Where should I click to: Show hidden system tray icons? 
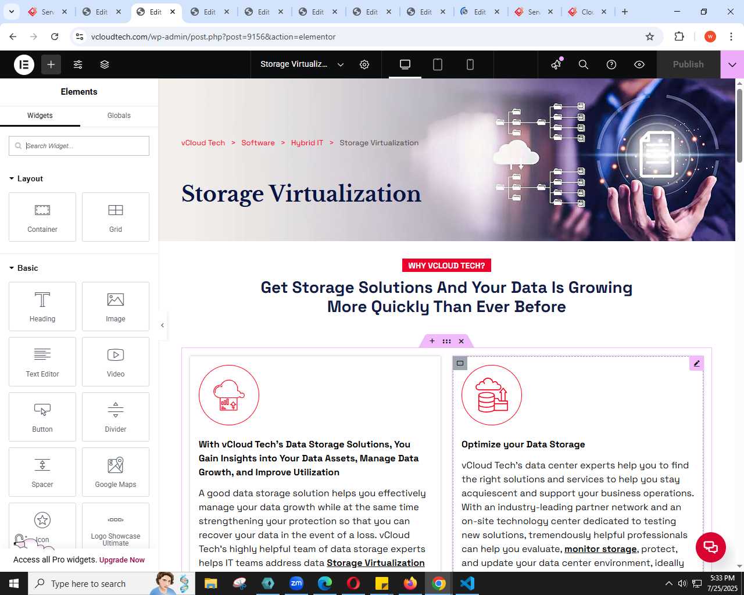[669, 583]
